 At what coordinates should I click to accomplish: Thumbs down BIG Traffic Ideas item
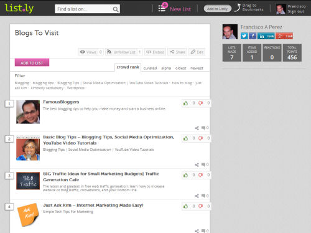click(x=200, y=175)
